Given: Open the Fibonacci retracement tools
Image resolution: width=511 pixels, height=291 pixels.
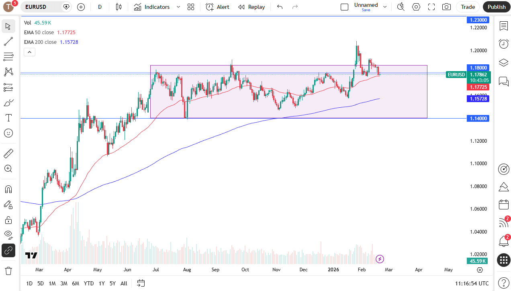Looking at the screenshot, I should (8, 57).
